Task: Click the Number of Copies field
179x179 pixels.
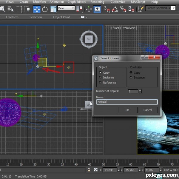Action: point(133,91)
